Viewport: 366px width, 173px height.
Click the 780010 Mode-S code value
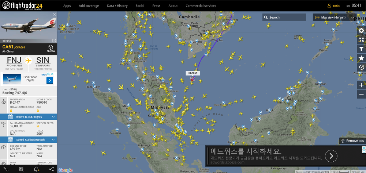tap(42, 103)
